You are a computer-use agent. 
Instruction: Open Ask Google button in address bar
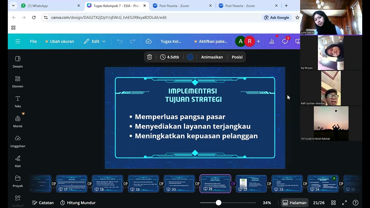coord(277,17)
